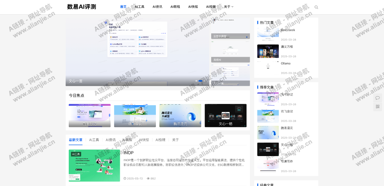Screen dimensions: 384x186
Task: Select the active second carousel indicator
Action: [x=200, y=81]
